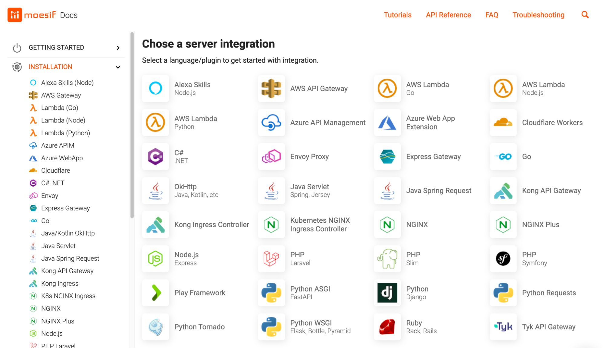Open the PHP Slim elephant card icon
This screenshot has width=605, height=348.
point(387,259)
